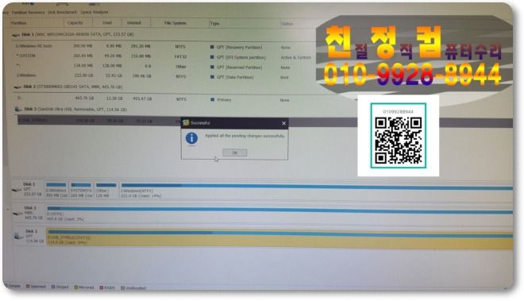Screen dimensions: 524x301
Task: Sort by the Partition column header
Action: (19, 23)
